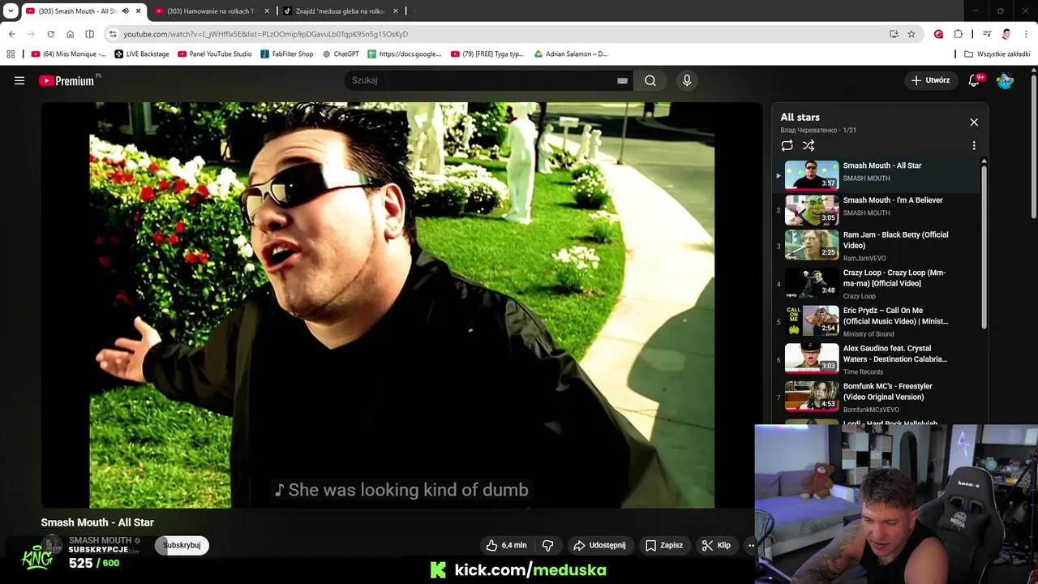Open the account avatar menu
1038x584 pixels.
1005,80
